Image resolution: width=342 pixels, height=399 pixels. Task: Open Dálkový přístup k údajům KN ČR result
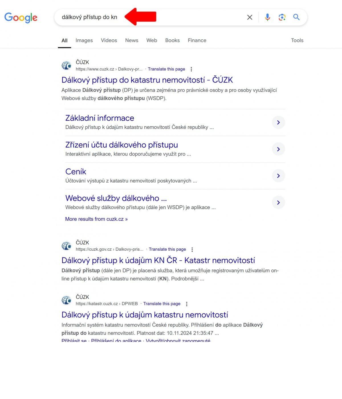tap(158, 260)
